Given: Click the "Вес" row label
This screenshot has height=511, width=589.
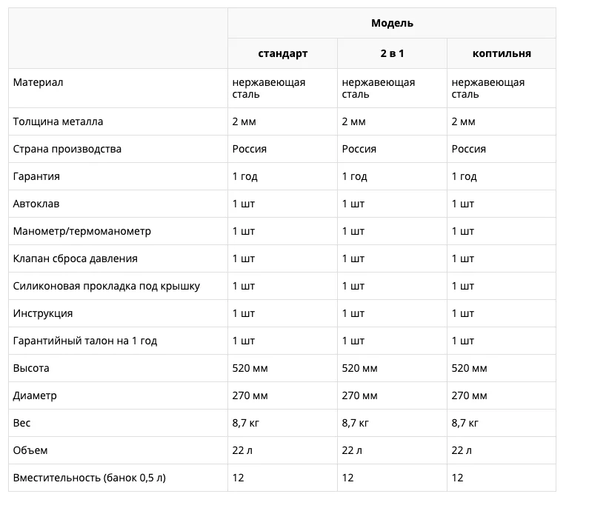Looking at the screenshot, I should (21, 423).
